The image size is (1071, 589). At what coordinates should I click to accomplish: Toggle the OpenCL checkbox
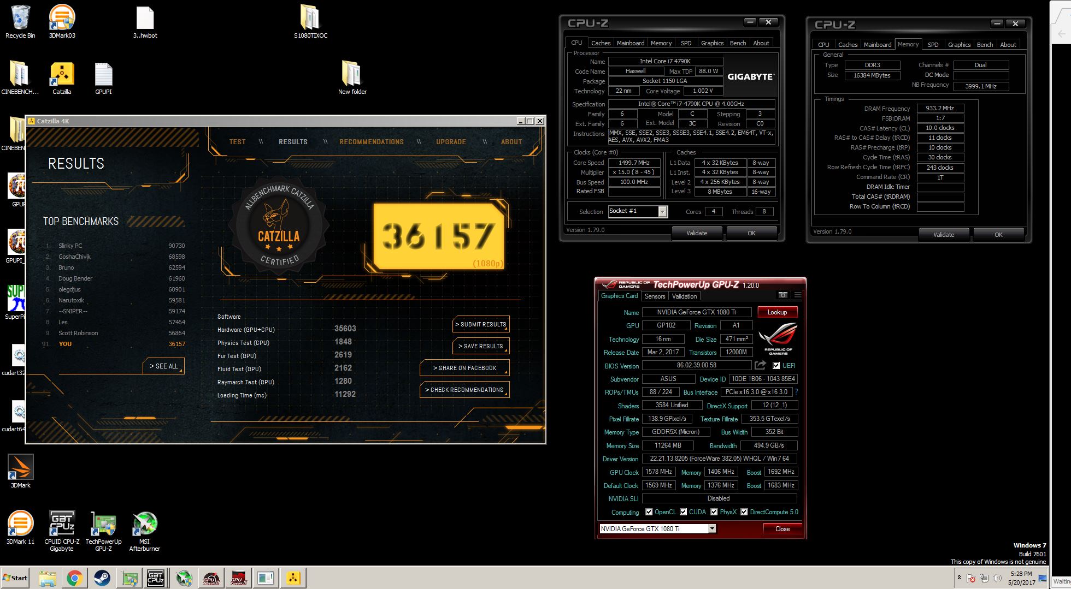point(649,512)
